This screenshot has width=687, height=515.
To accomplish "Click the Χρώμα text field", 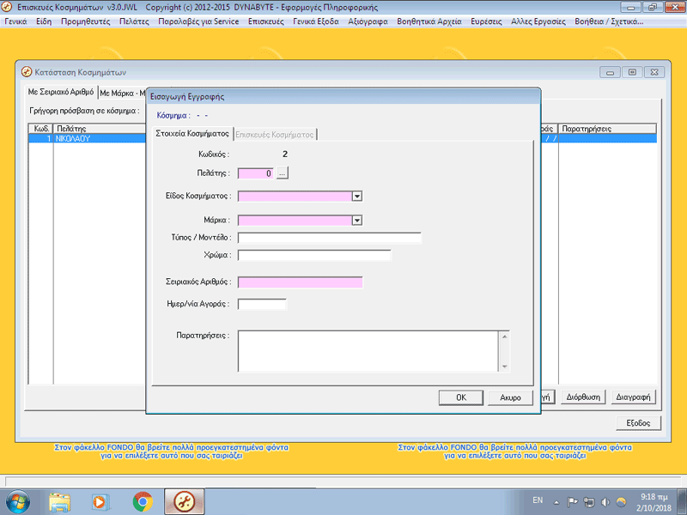I will pos(314,255).
